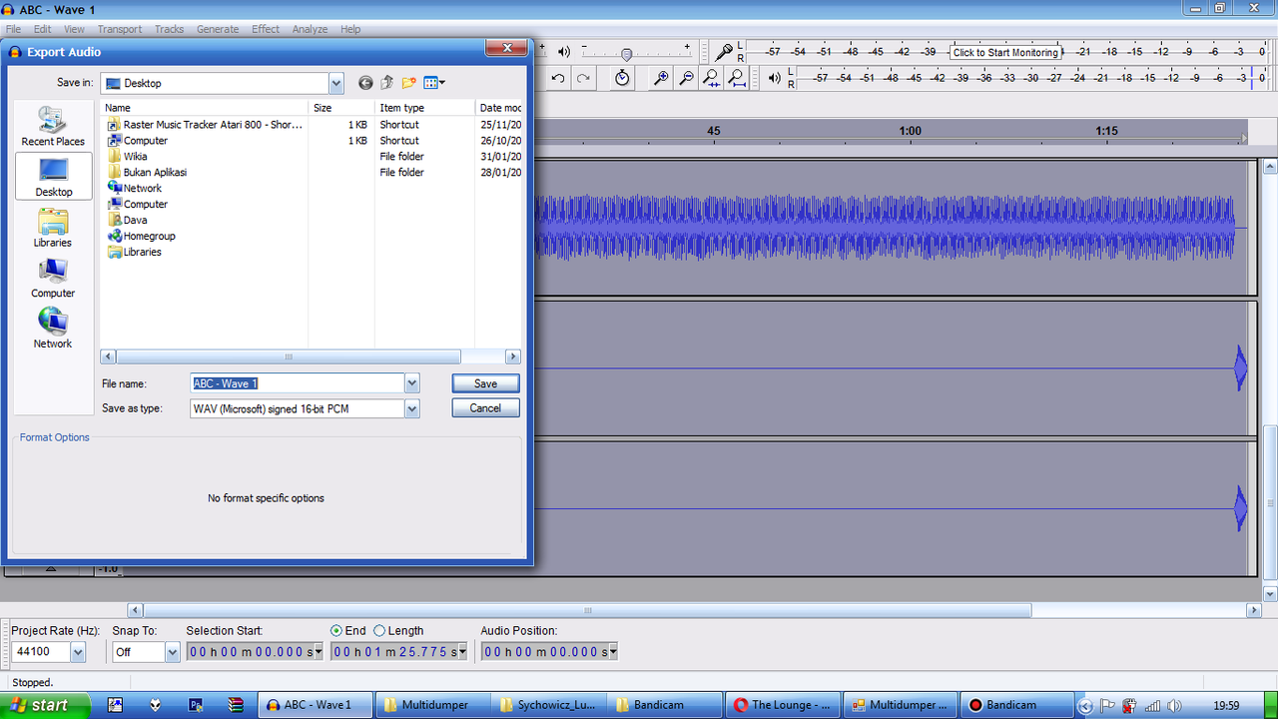This screenshot has height=719, width=1278.
Task: Click the Windows start button
Action: [x=44, y=705]
